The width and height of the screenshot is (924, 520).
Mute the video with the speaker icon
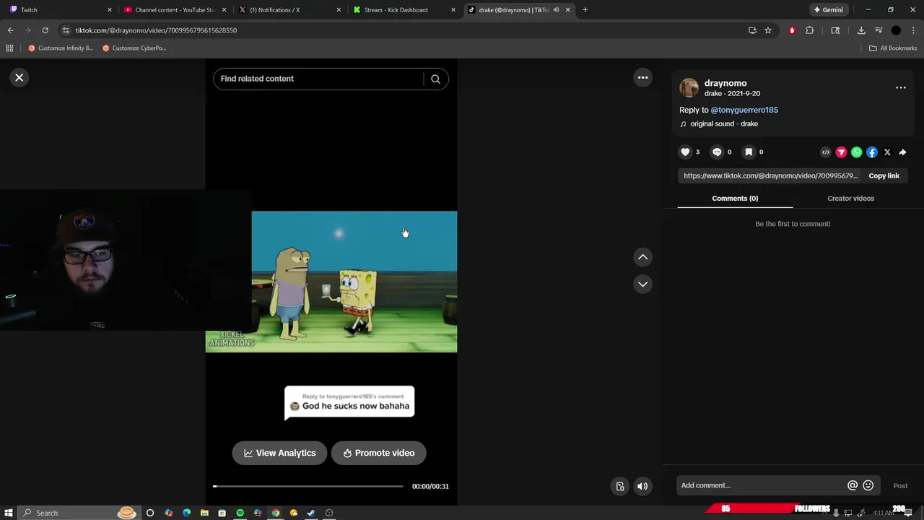(642, 486)
